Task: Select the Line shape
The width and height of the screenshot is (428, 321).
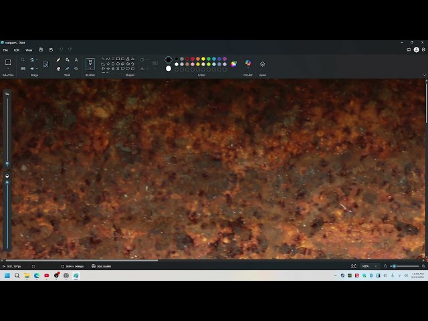Action: tap(103, 59)
